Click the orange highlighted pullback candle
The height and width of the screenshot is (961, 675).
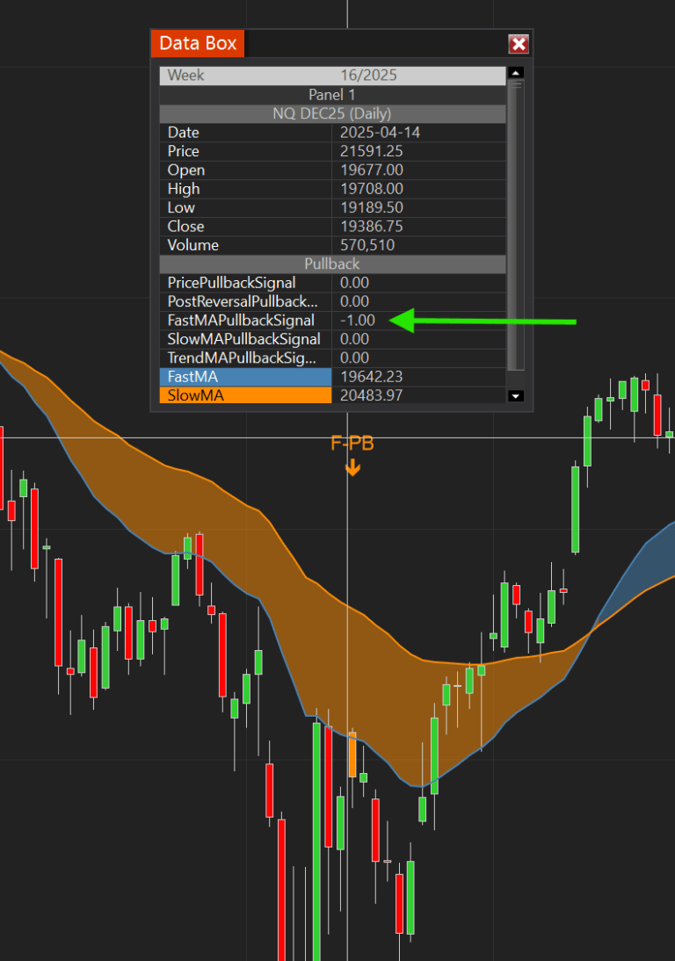point(352,754)
